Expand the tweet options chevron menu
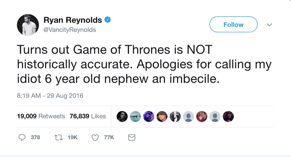The image size is (291, 157). tap(269, 25)
